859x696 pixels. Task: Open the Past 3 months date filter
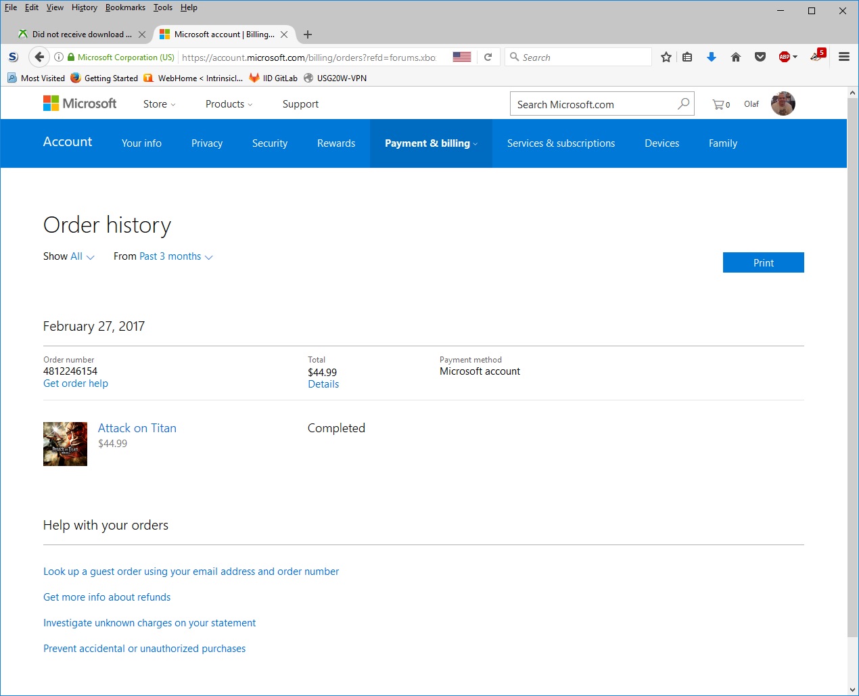170,256
